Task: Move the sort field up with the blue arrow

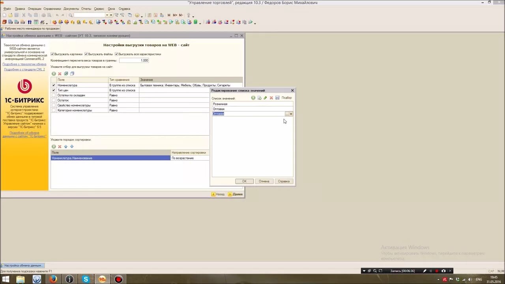Action: [x=66, y=147]
